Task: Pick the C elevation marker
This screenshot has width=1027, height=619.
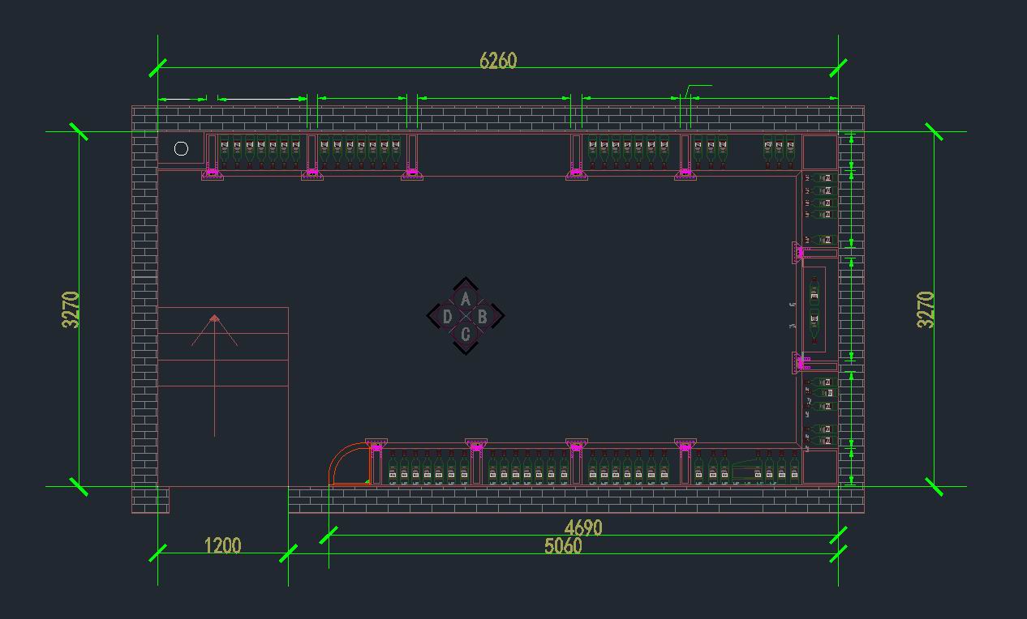Action: [x=465, y=335]
